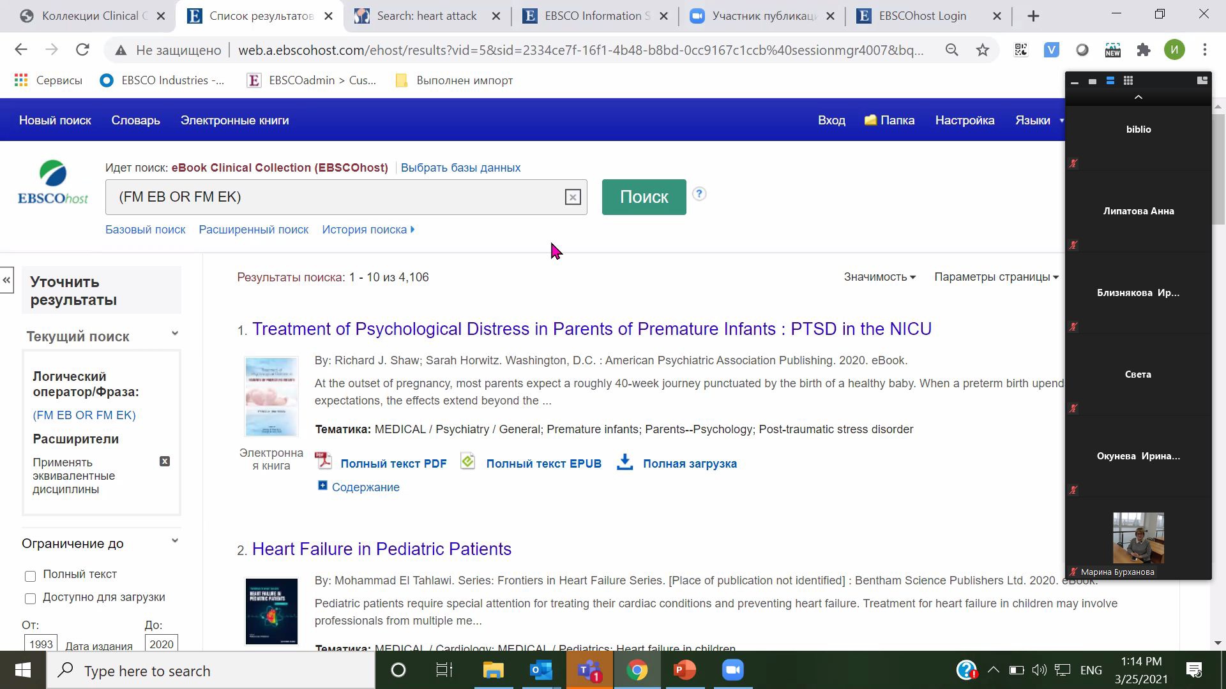Collapse the Ограничение до section
The image size is (1226, 689).
click(x=175, y=541)
